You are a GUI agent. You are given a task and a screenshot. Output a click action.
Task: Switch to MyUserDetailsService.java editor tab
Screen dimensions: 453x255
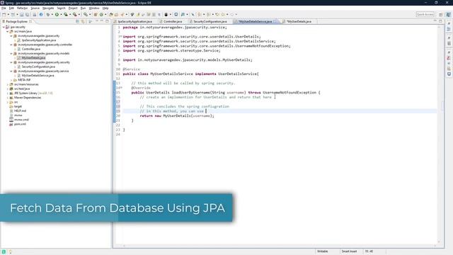pyautogui.click(x=255, y=21)
